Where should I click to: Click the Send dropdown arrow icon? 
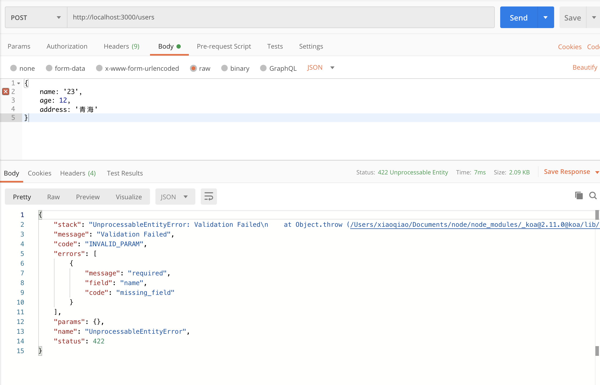(546, 18)
